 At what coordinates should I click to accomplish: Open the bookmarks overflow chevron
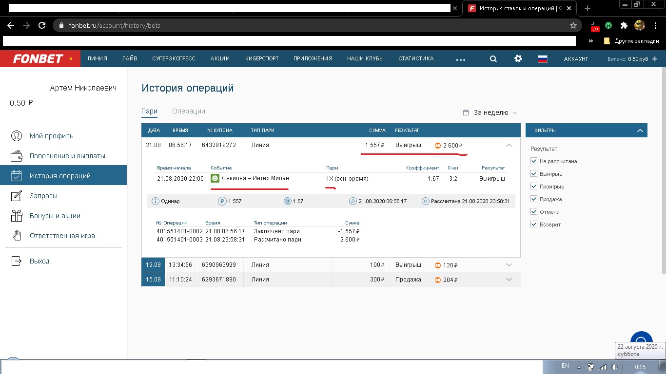[591, 41]
